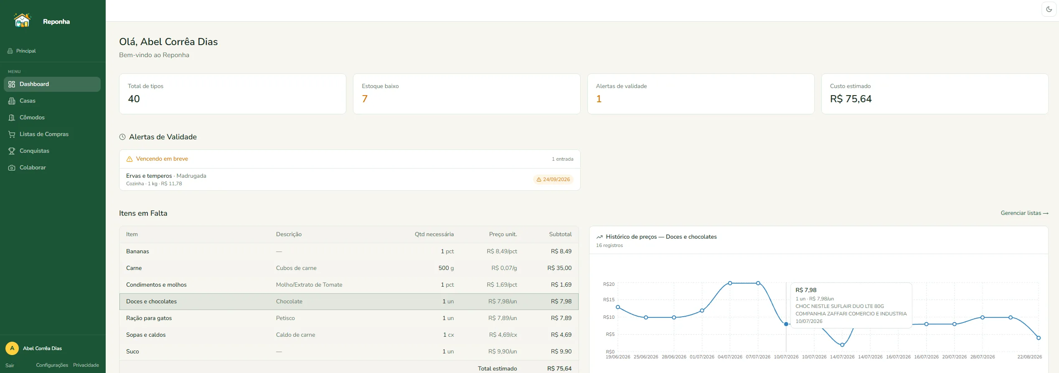Click the highlighted filled chart point at 10/07/2026
This screenshot has width=1059, height=373.
(786, 324)
